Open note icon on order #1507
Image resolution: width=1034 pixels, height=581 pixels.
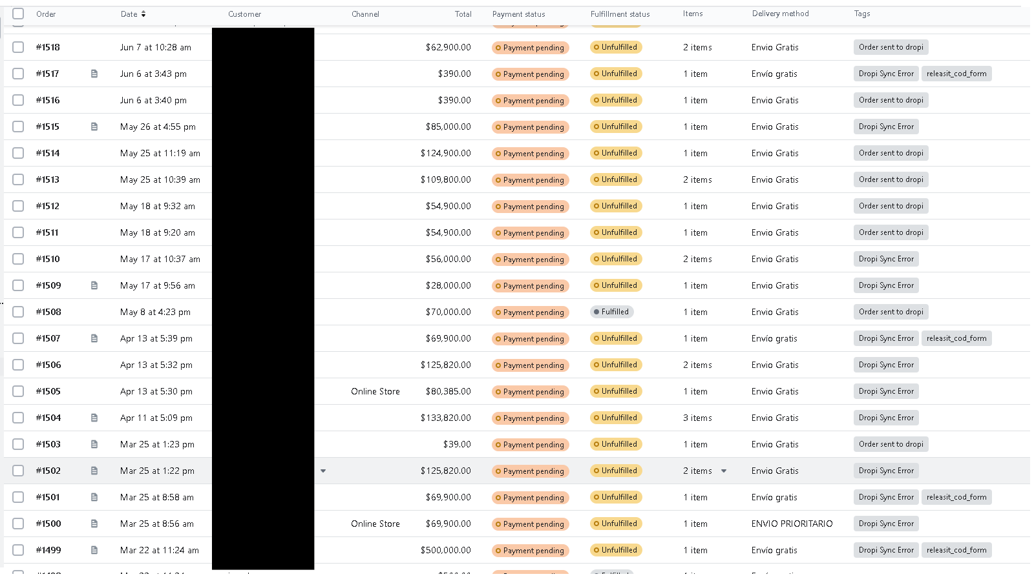[x=94, y=338]
